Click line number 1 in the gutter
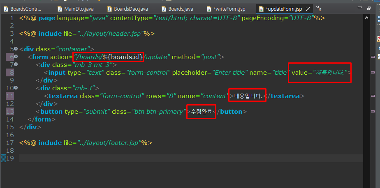The image size is (380, 188). coord(12,18)
